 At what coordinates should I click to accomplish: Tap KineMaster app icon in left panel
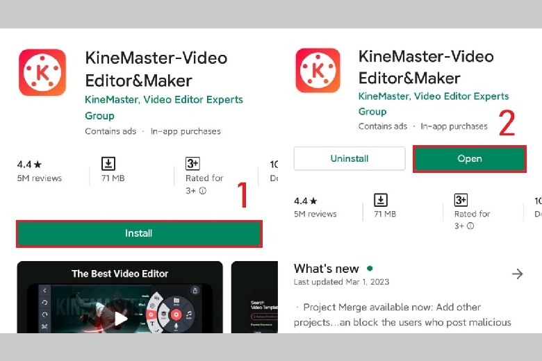(42, 72)
